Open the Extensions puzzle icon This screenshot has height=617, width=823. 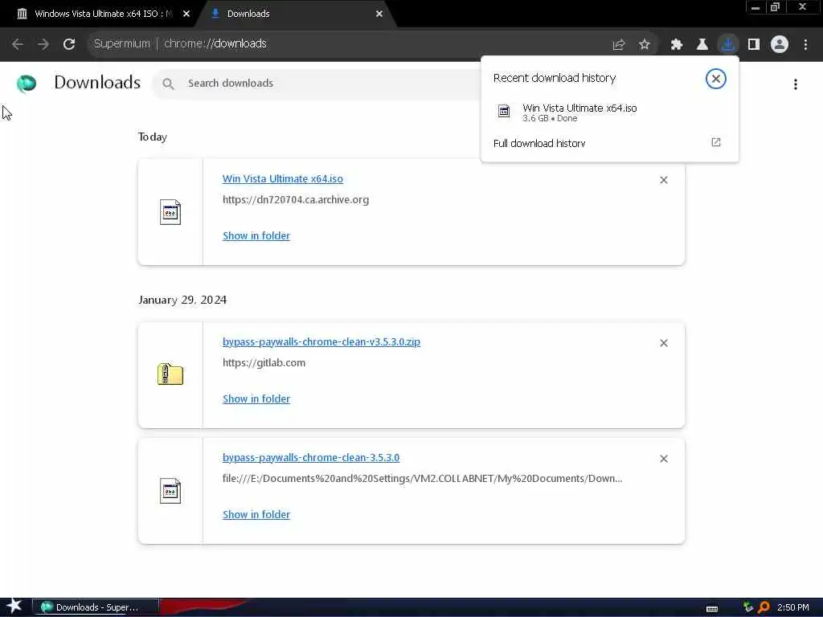[x=677, y=45]
